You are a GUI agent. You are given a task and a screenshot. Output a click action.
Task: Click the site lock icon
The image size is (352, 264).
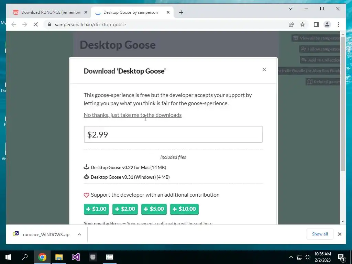pos(49,24)
